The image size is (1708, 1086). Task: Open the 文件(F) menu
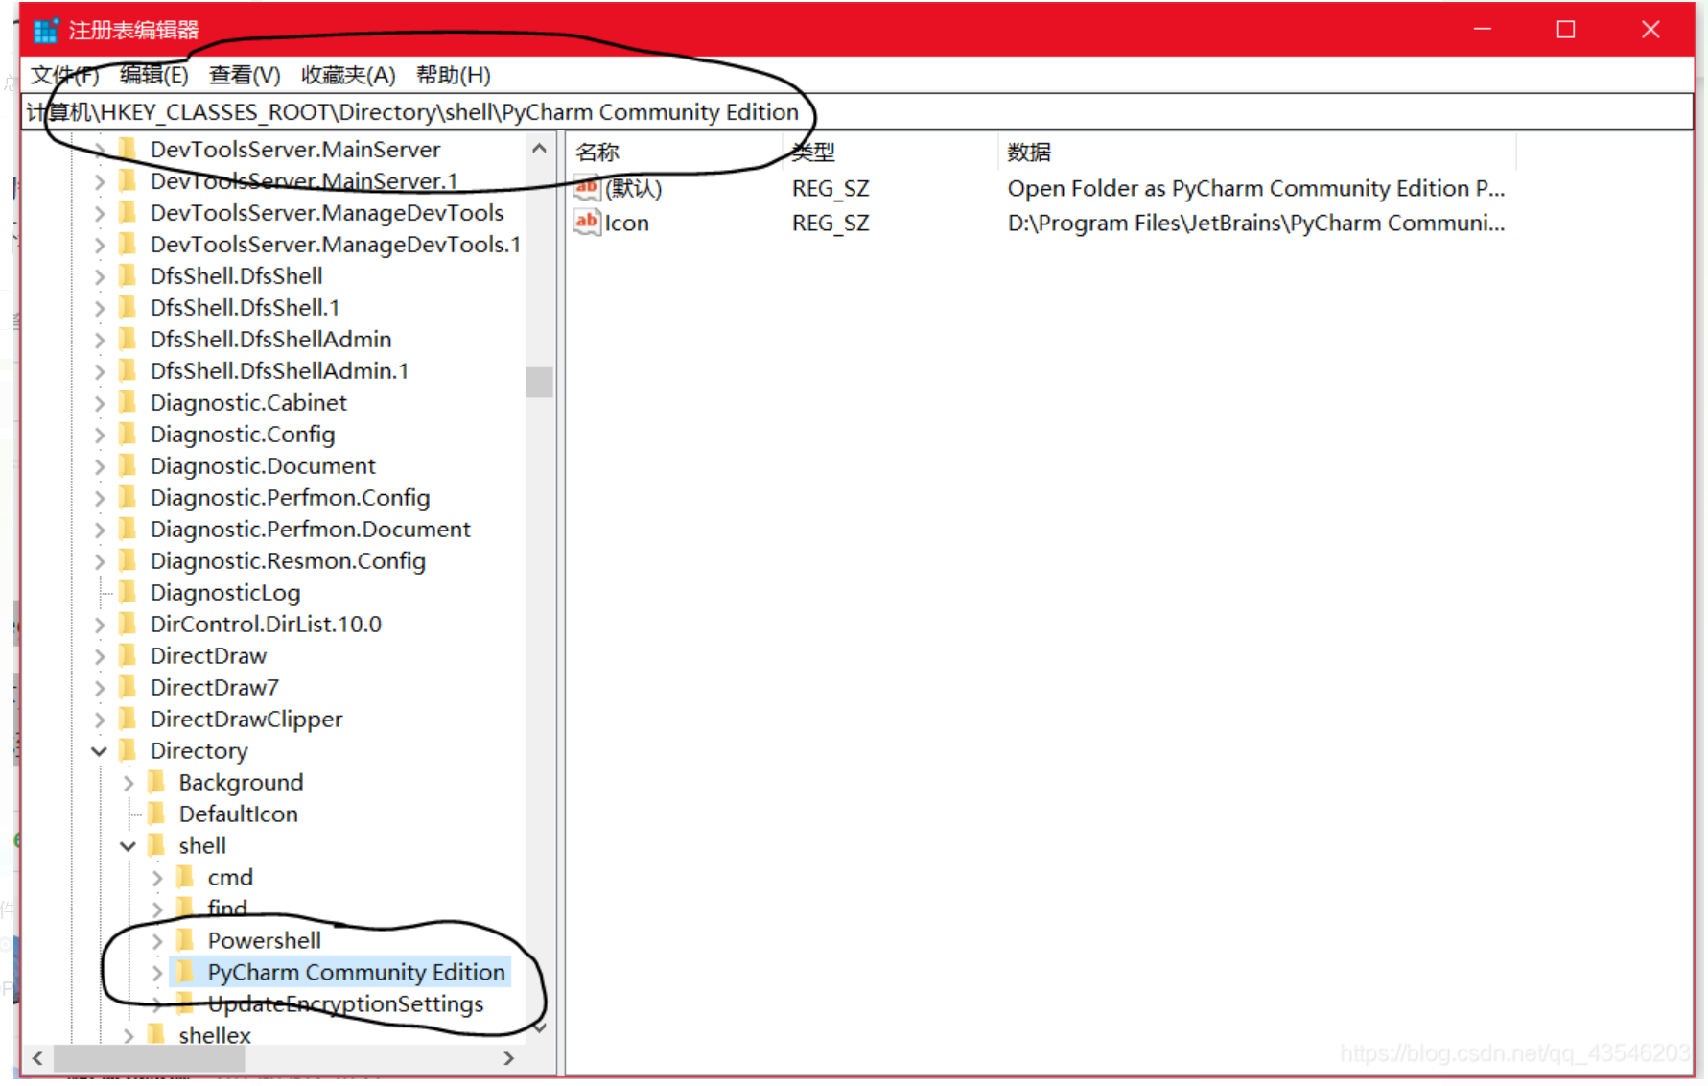point(65,75)
